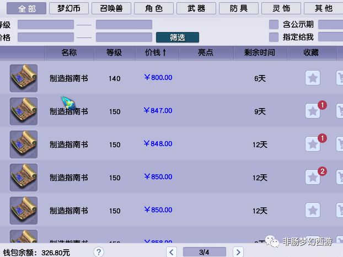Go to previous page arrow
This screenshot has width=343, height=257.
171,252
